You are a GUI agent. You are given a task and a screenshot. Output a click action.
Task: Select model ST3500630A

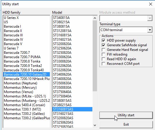click(73, 83)
